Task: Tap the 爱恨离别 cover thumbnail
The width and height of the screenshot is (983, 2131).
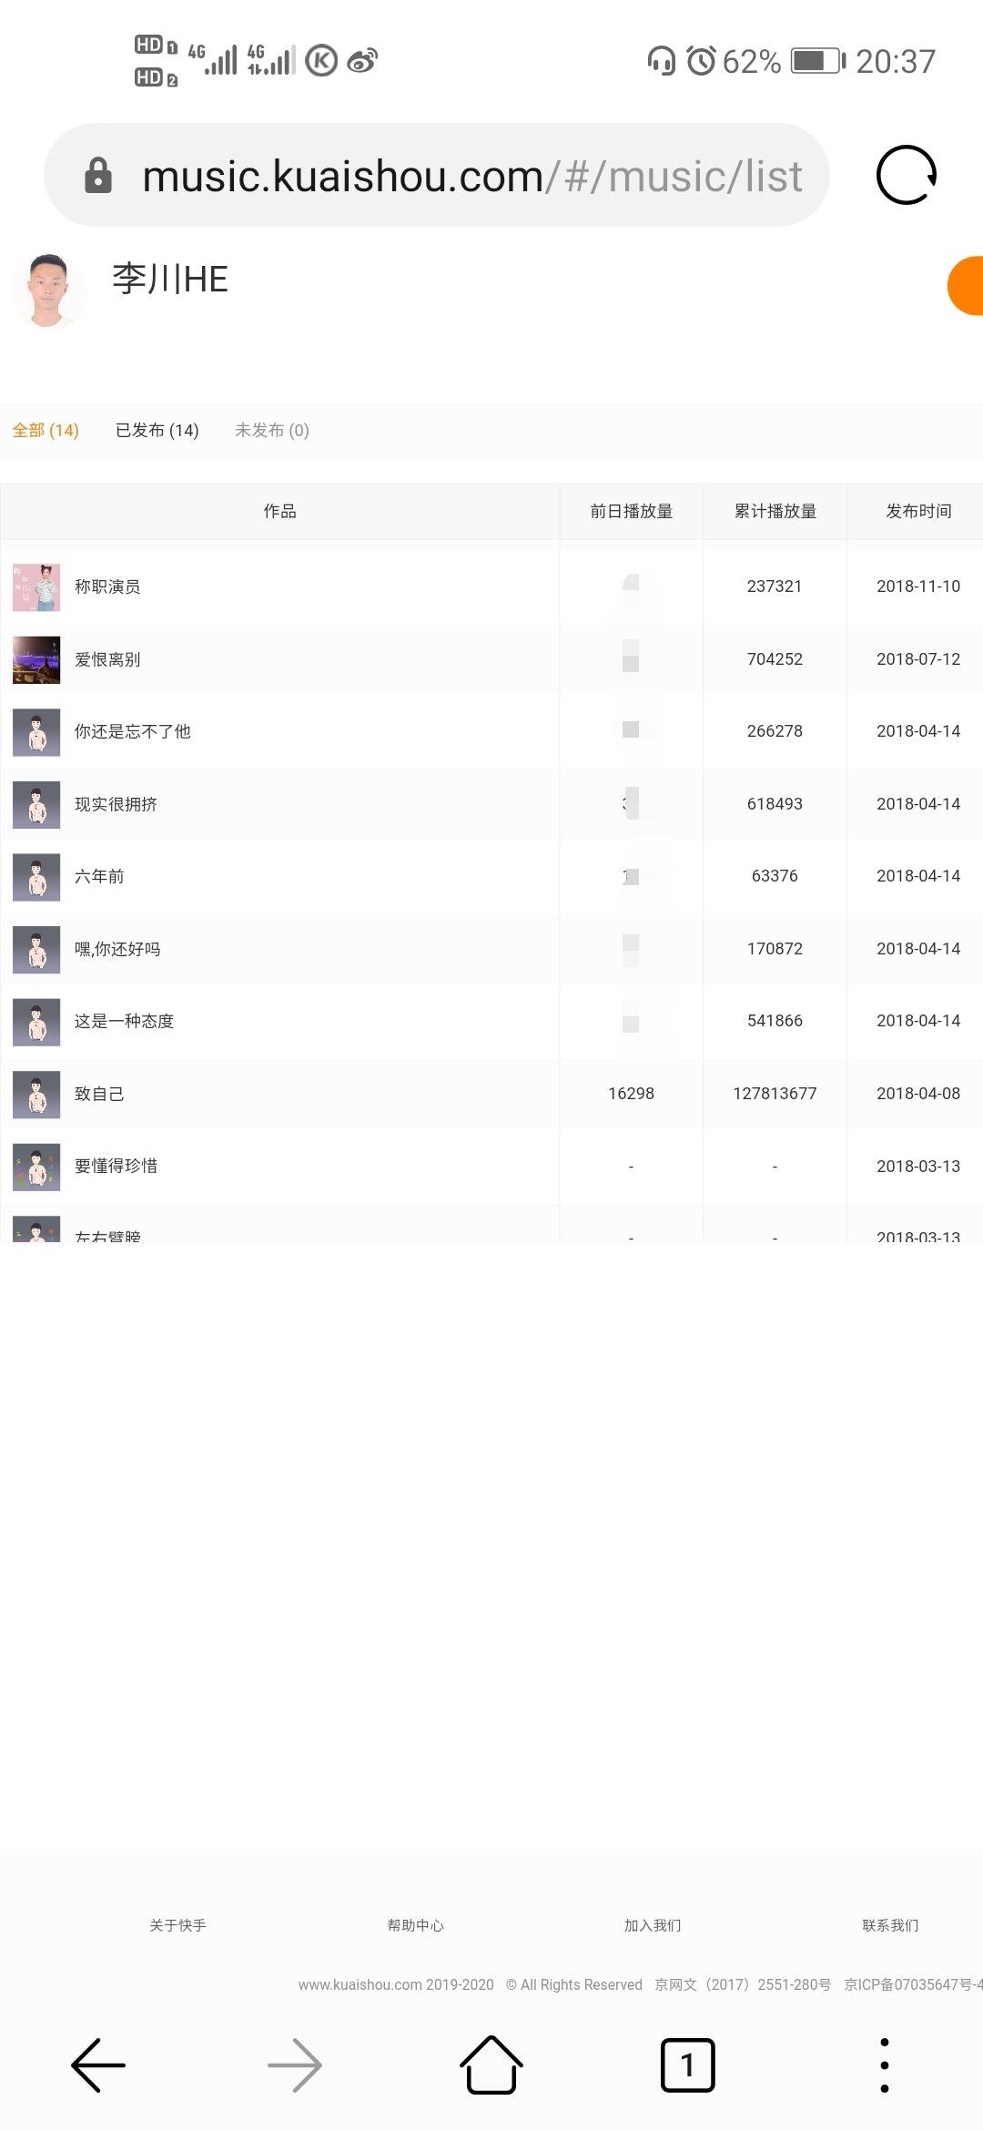Action: (x=36, y=659)
